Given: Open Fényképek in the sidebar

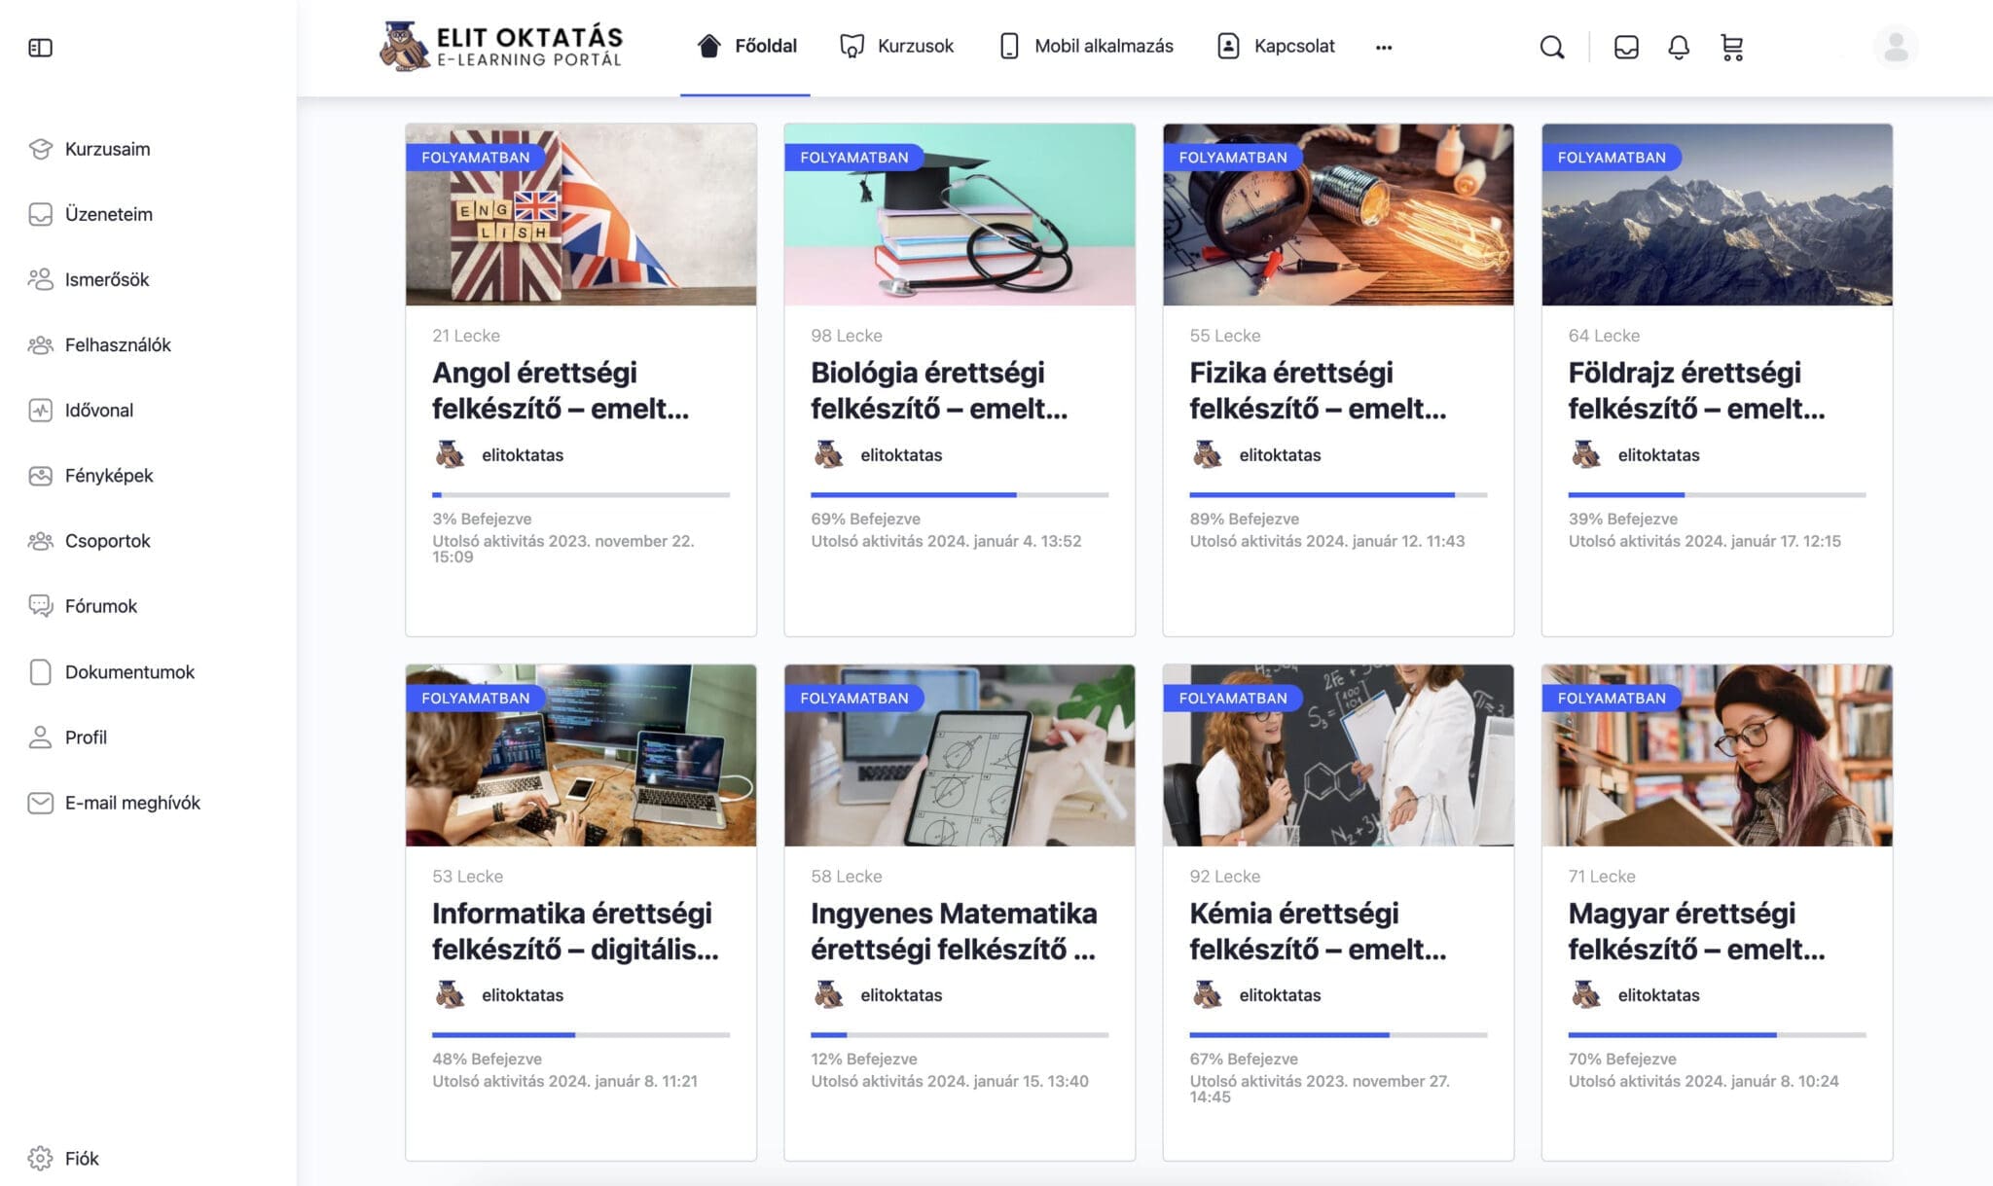Looking at the screenshot, I should coord(108,475).
